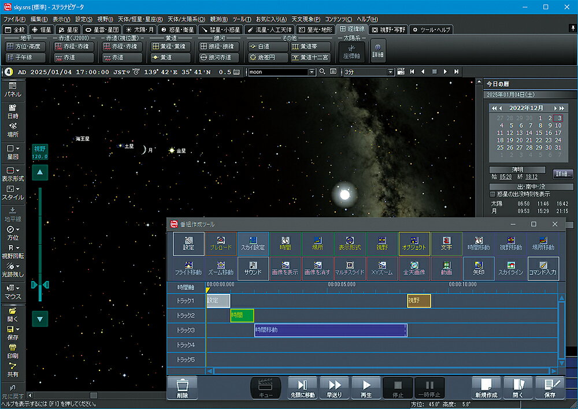Select the サウンド tool icon
The height and width of the screenshot is (409, 578).
253,268
